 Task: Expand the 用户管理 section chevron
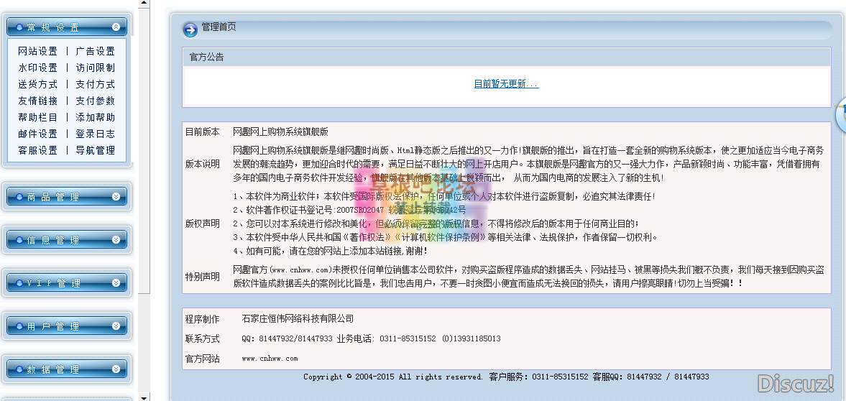116,326
